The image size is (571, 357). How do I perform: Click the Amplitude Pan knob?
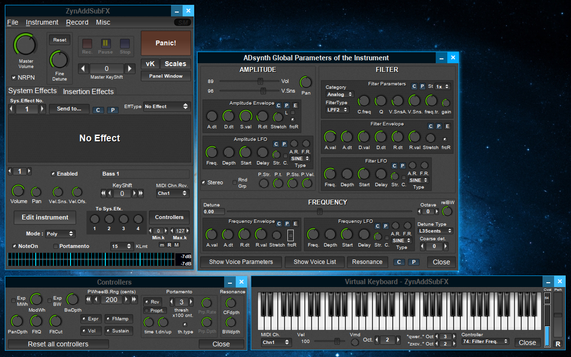pyautogui.click(x=306, y=82)
